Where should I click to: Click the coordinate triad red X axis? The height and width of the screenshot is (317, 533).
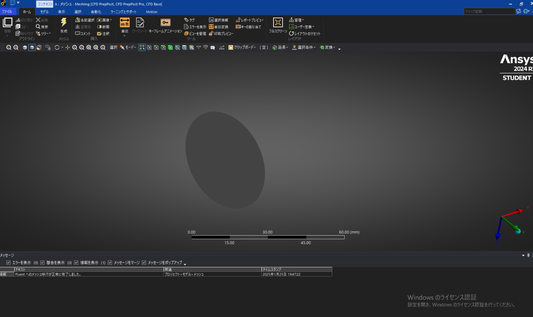(513, 213)
